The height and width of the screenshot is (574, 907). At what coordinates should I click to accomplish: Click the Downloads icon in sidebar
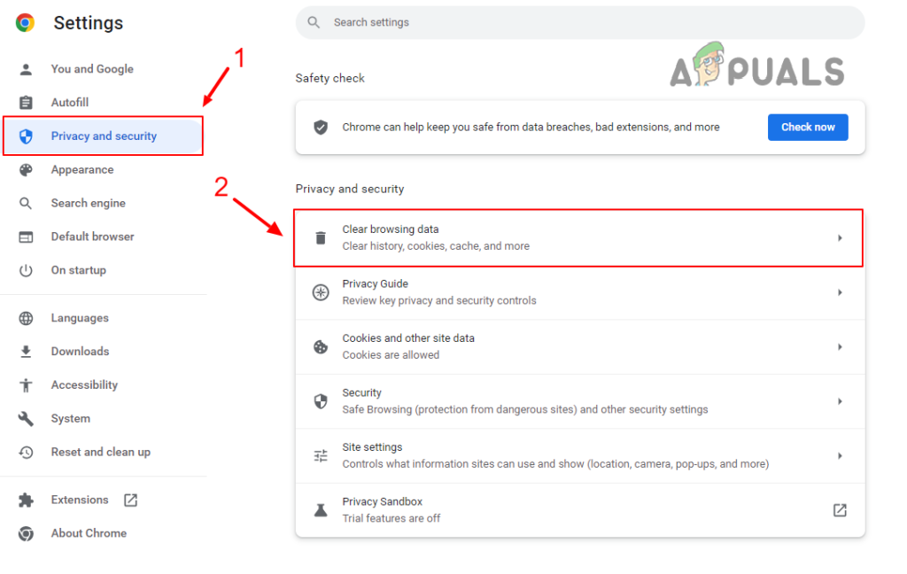point(24,351)
